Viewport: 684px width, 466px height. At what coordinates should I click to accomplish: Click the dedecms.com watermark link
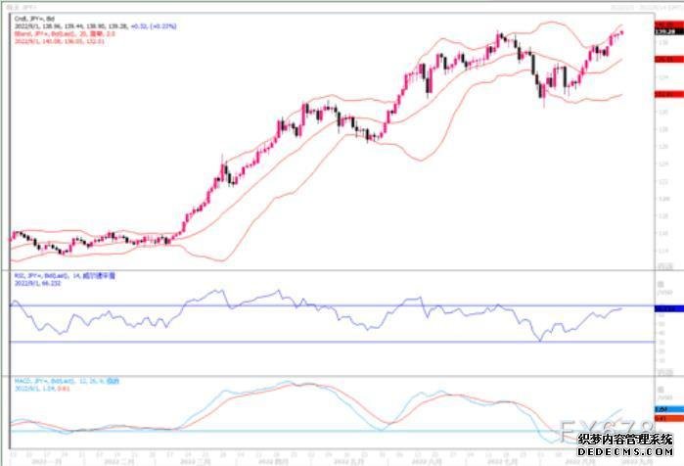point(624,452)
